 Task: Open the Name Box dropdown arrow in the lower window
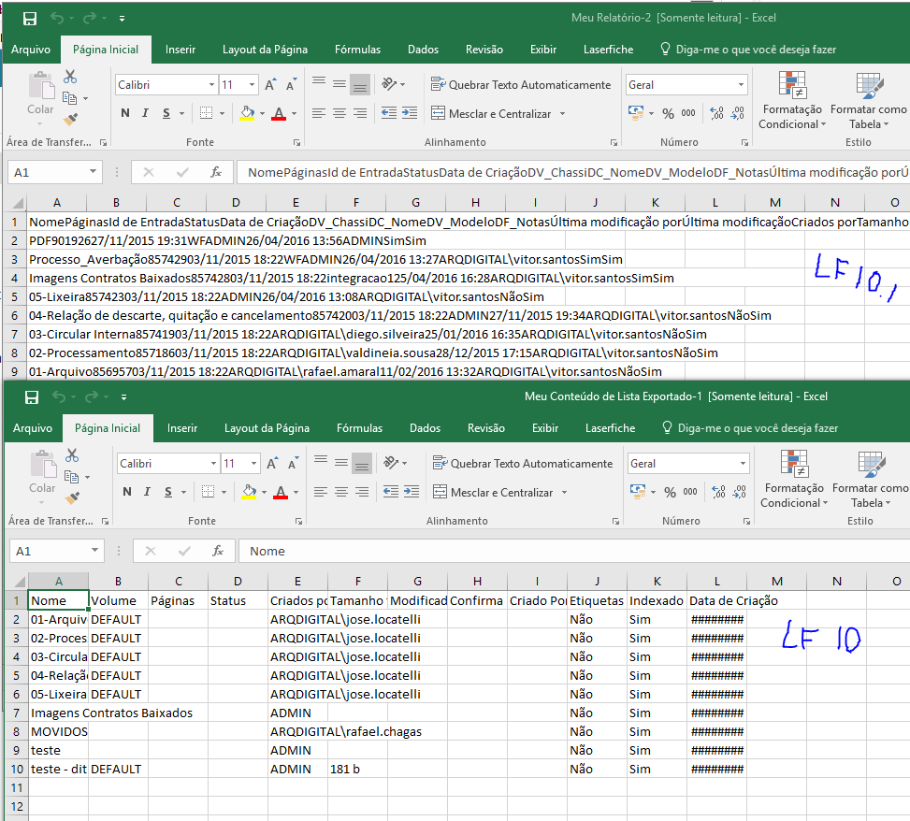(94, 551)
